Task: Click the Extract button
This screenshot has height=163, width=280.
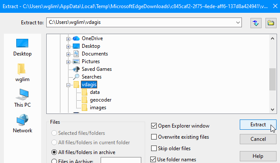Action: (x=258, y=125)
